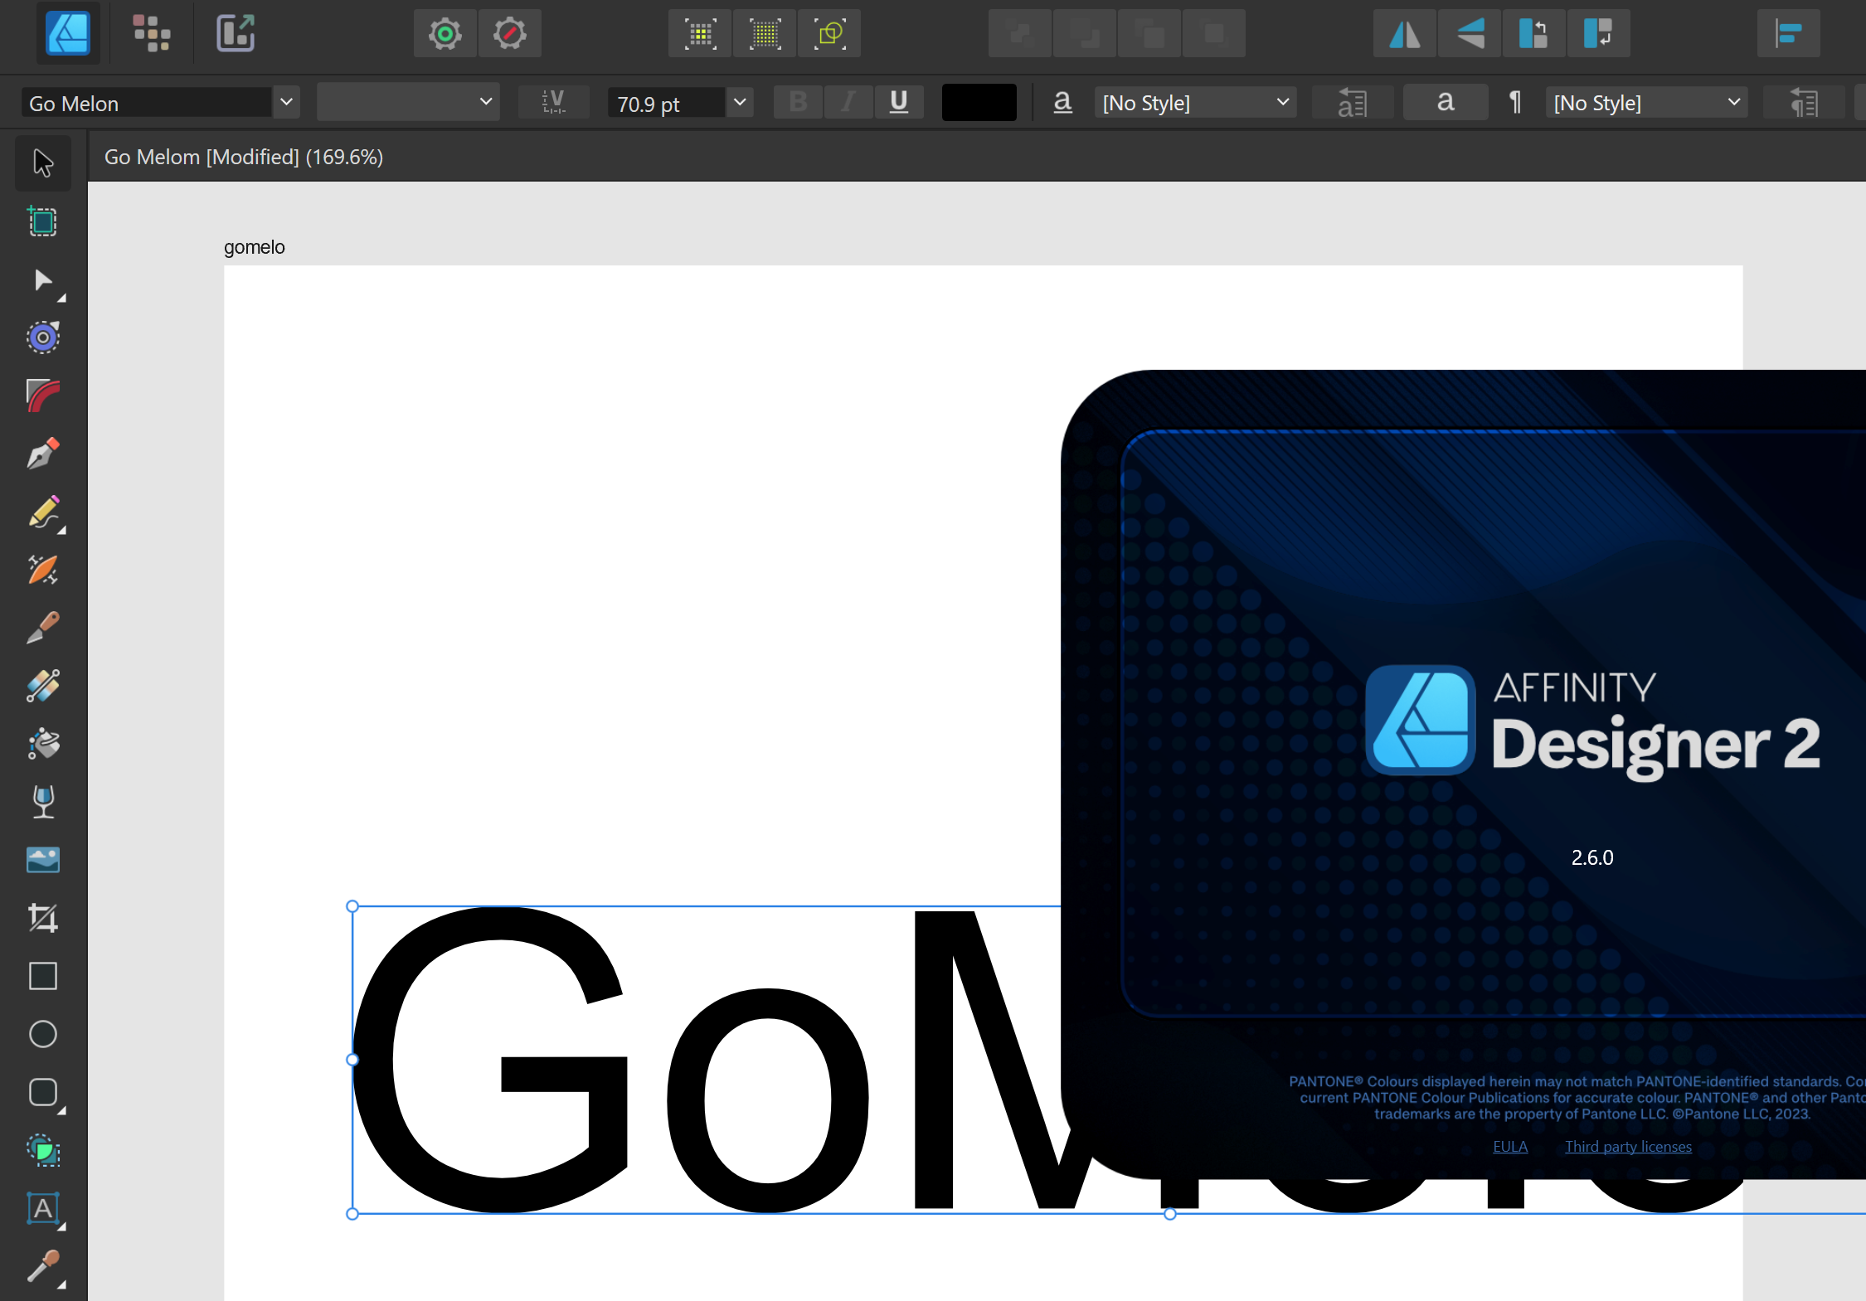This screenshot has width=1866, height=1301.
Task: Select the Fill bucket tool
Action: click(43, 744)
